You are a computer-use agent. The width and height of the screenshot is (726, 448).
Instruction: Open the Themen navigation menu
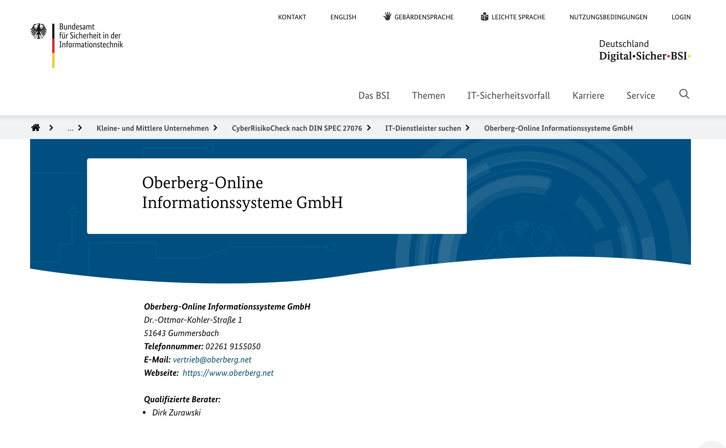pos(428,95)
